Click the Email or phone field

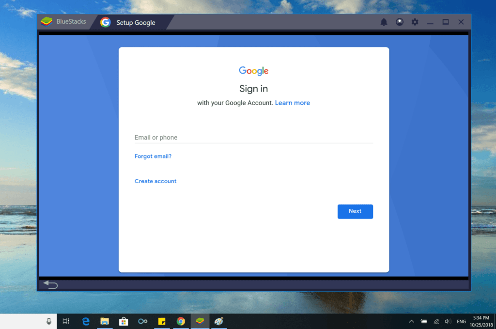253,138
